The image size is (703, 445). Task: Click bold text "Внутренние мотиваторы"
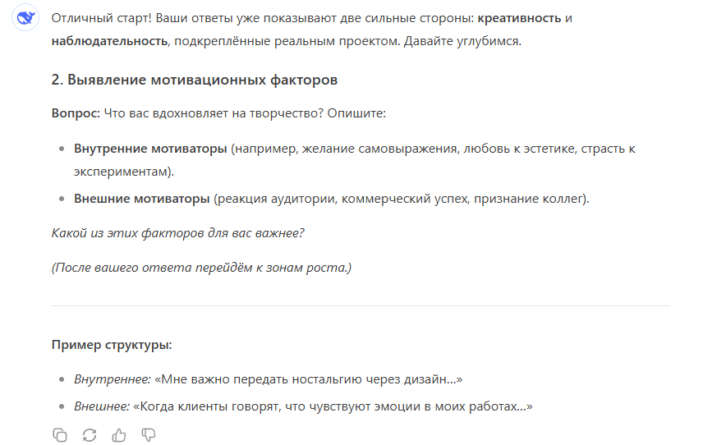150,149
